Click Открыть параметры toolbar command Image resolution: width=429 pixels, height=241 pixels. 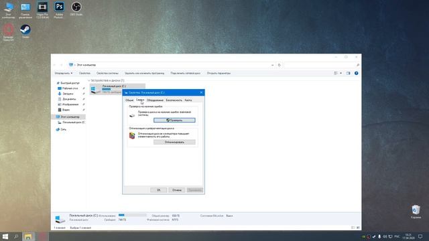tap(219, 73)
